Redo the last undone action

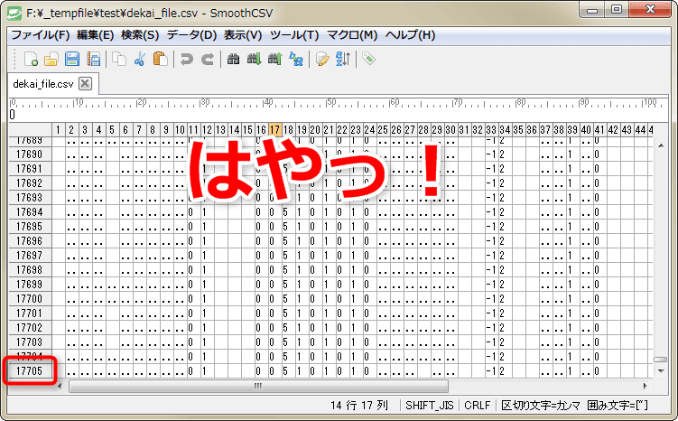208,59
